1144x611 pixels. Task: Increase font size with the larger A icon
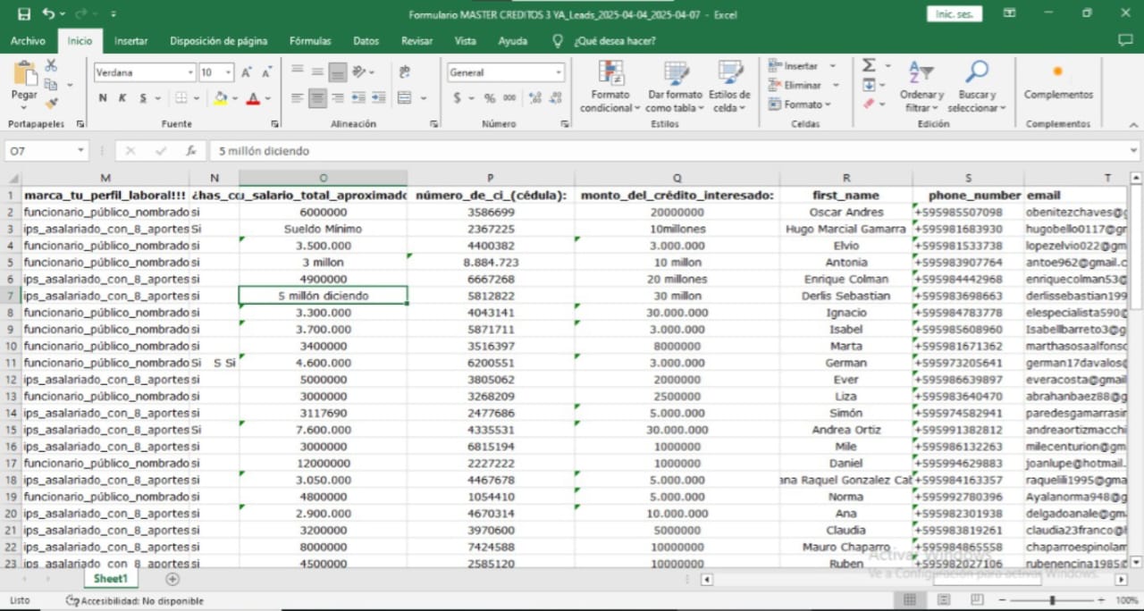[x=247, y=72]
